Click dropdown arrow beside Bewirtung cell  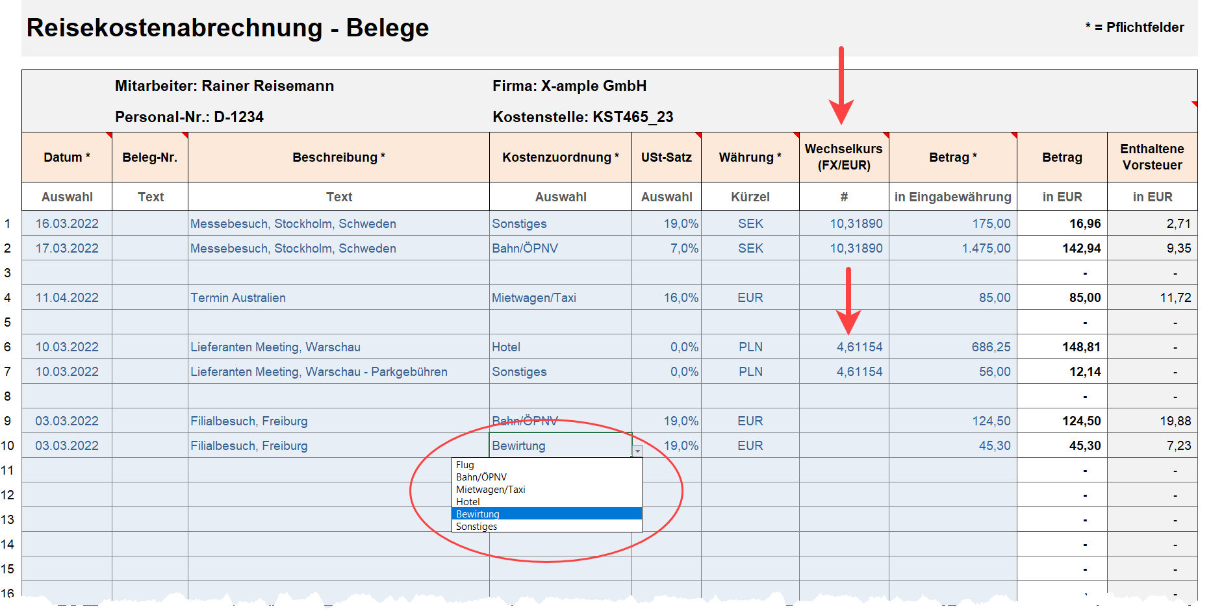(637, 451)
